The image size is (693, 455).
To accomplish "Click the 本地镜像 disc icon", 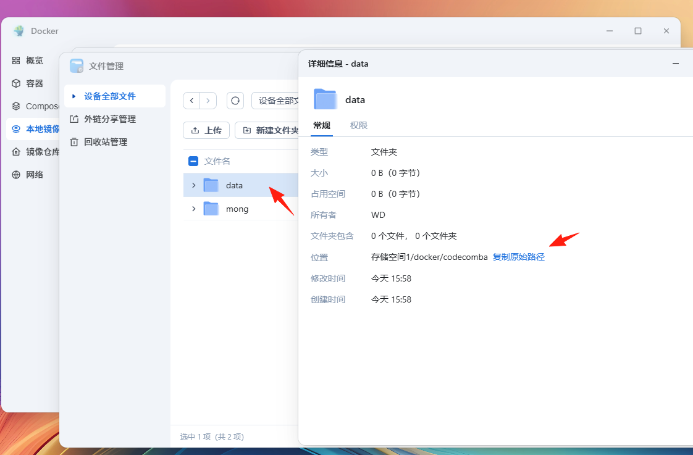I will pyautogui.click(x=16, y=129).
